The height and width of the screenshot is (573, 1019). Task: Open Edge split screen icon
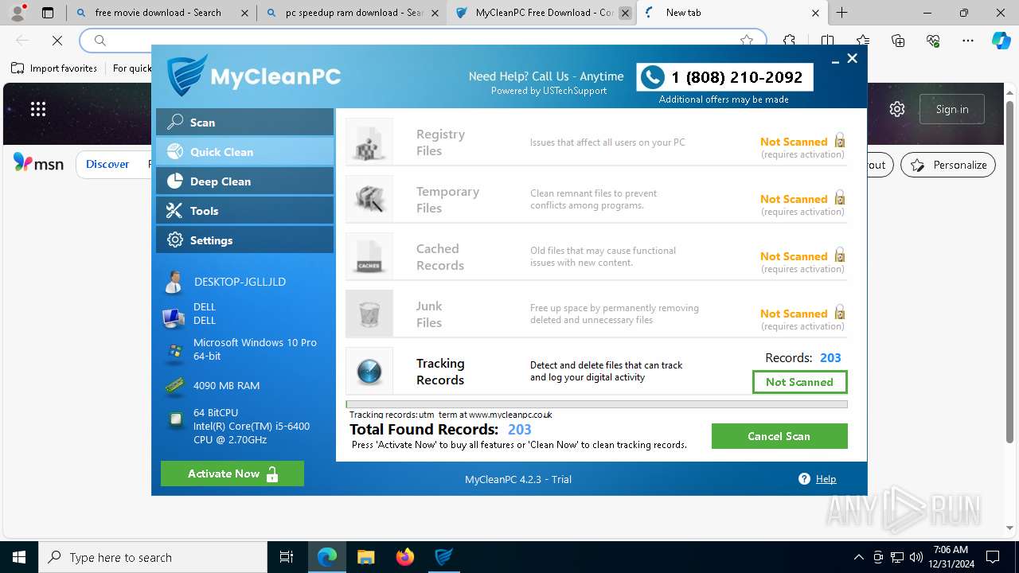coord(827,41)
